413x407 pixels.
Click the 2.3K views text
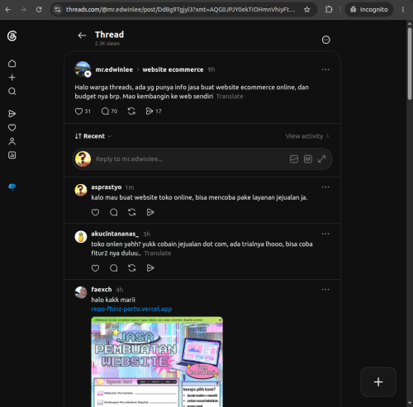tap(107, 44)
